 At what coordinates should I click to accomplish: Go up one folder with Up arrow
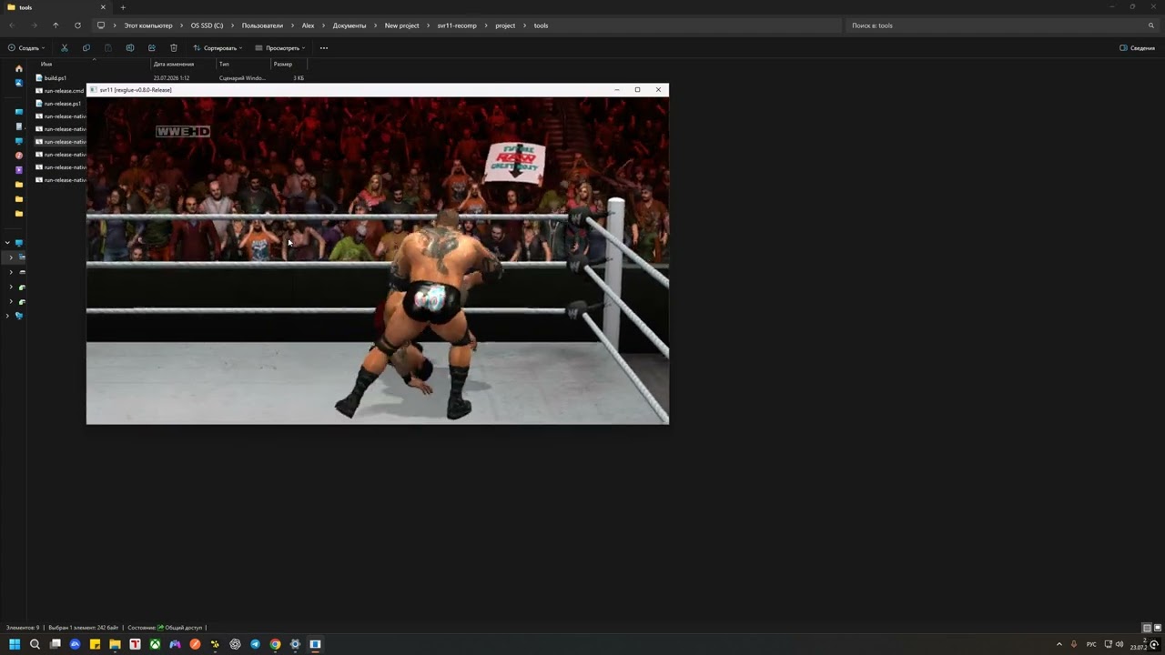[x=56, y=25]
